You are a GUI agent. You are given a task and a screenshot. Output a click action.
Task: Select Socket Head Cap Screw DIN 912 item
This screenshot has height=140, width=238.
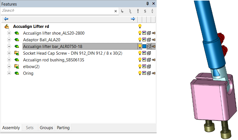coord(72,53)
